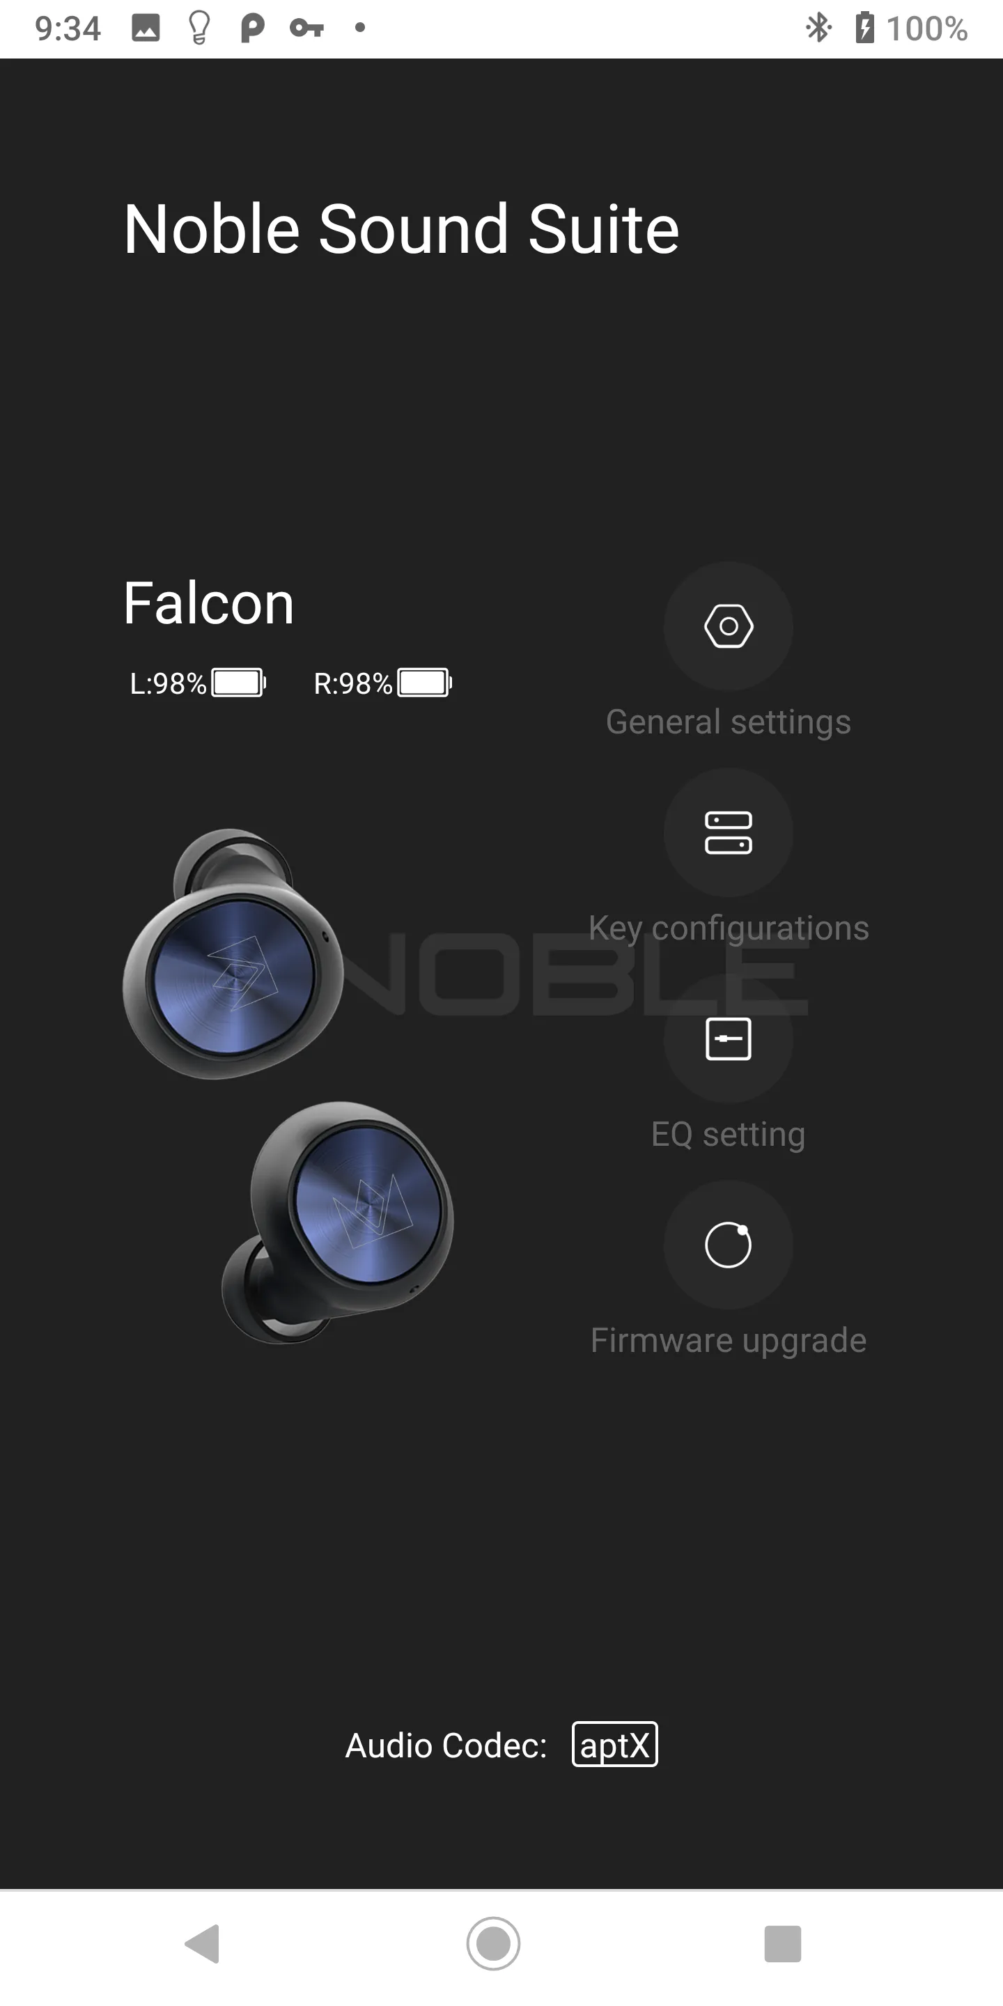Tap the Android home button

(493, 1944)
